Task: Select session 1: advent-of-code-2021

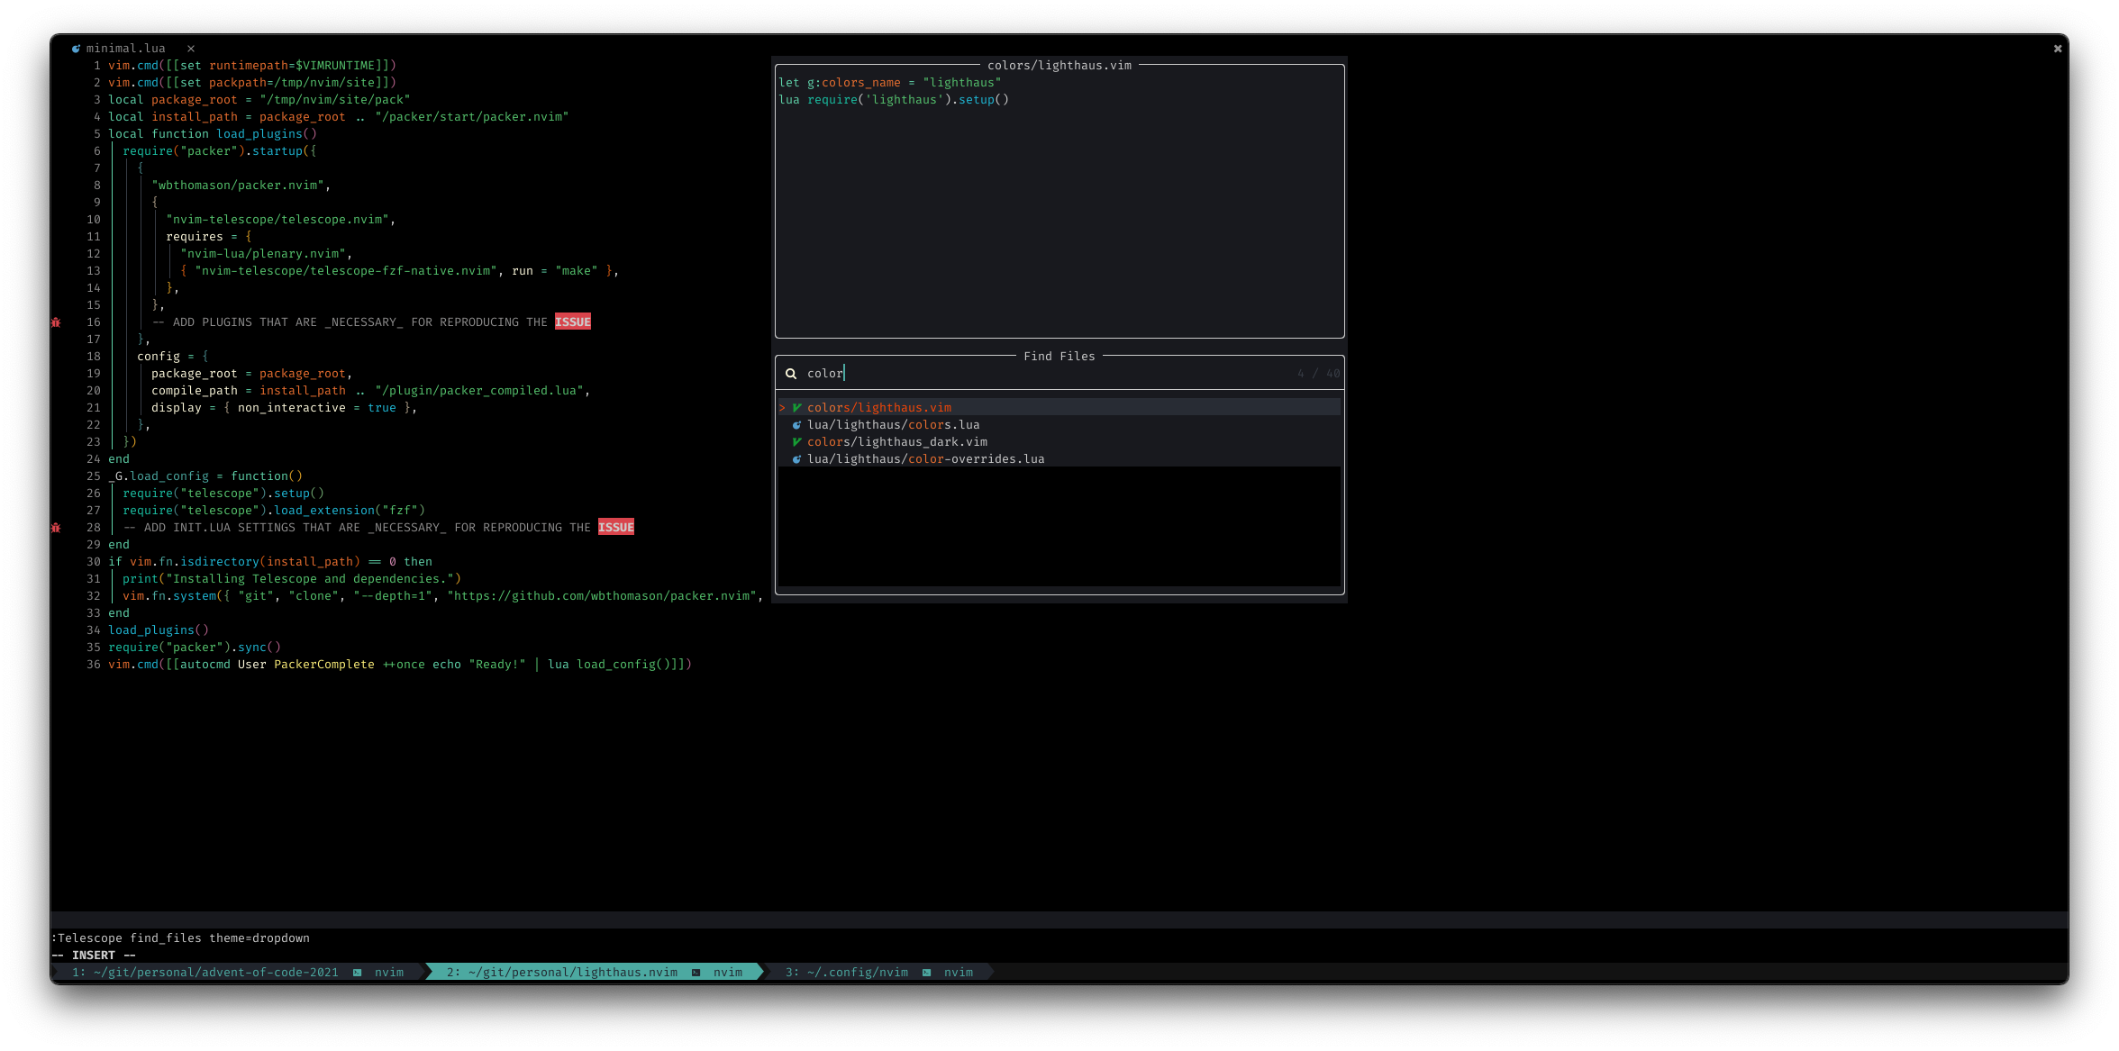Action: tap(205, 972)
